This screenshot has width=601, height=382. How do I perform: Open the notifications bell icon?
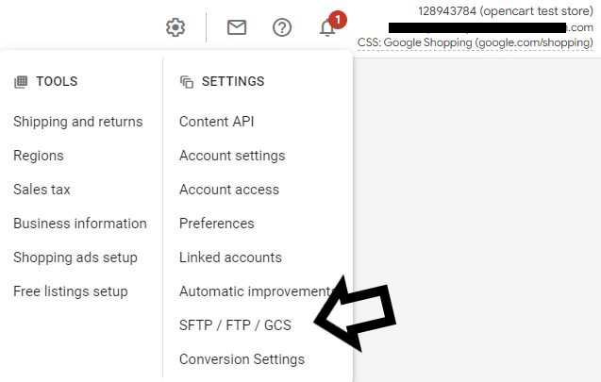pyautogui.click(x=327, y=27)
